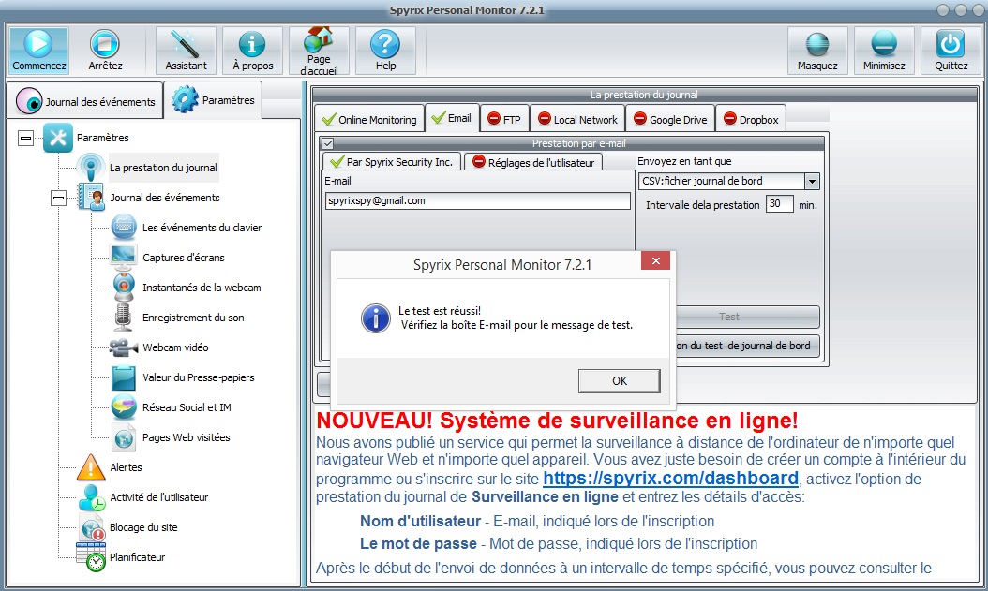Click the microphone sound recording icon
The width and height of the screenshot is (988, 591).
124,318
